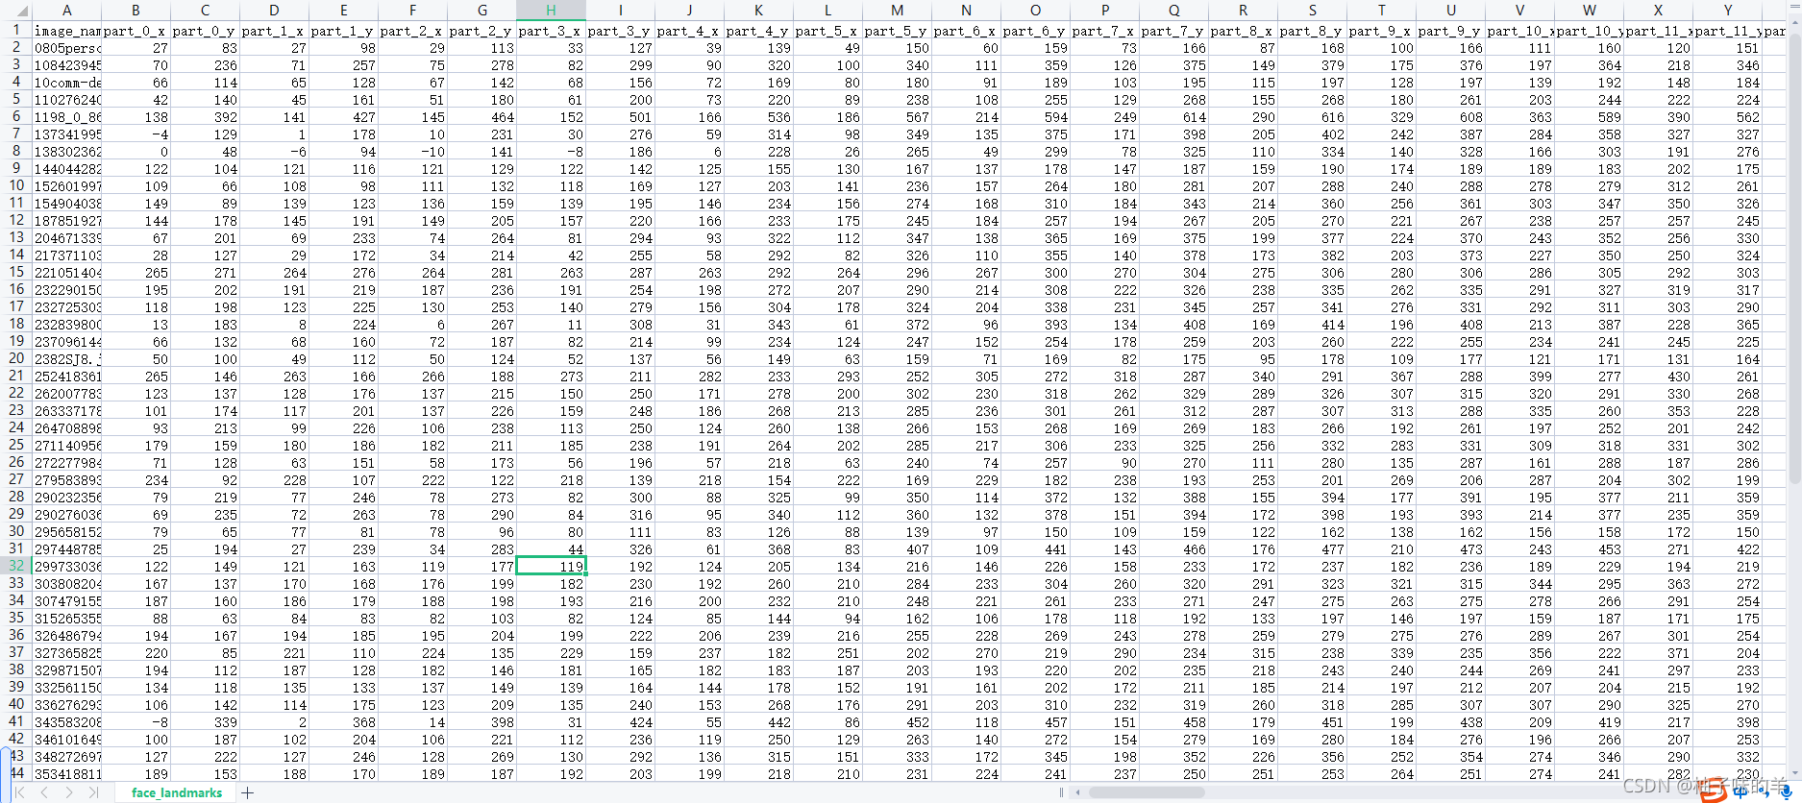Click the part_3_x header cell

pos(551,31)
